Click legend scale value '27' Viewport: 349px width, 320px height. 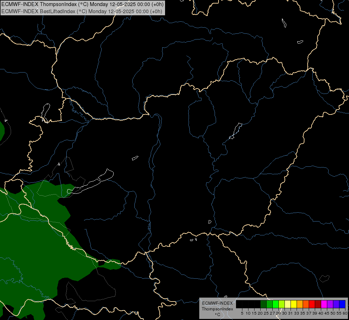272,313
